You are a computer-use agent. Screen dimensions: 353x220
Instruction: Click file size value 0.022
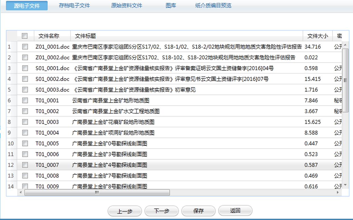click(x=311, y=57)
